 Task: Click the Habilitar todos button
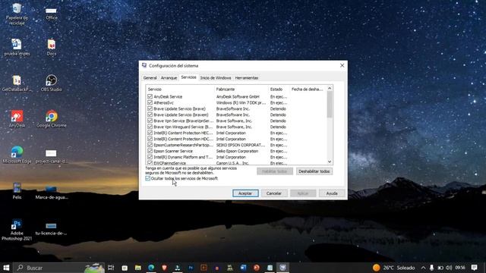coord(275,171)
